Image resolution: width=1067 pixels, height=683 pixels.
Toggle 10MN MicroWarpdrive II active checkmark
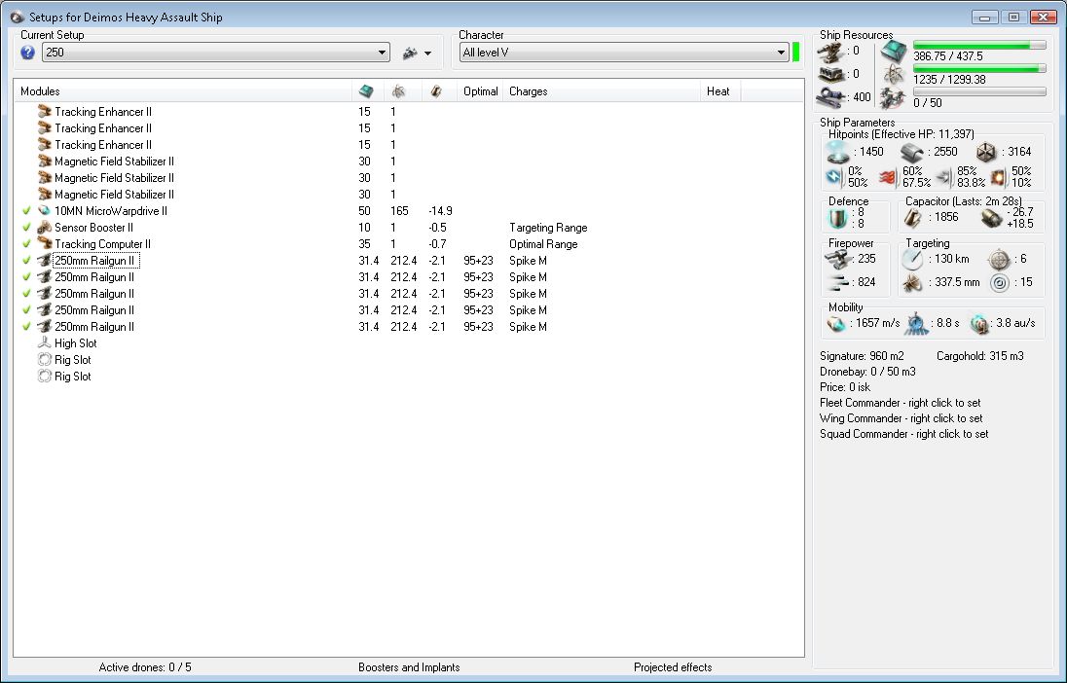(26, 211)
